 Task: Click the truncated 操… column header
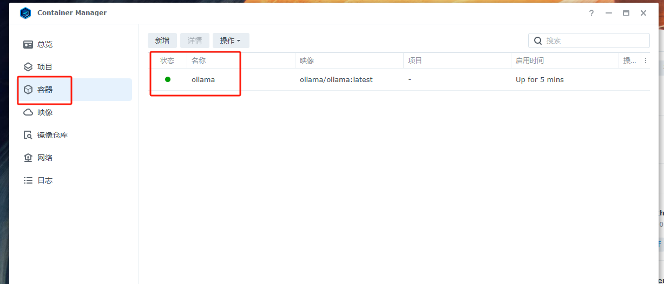tap(630, 60)
